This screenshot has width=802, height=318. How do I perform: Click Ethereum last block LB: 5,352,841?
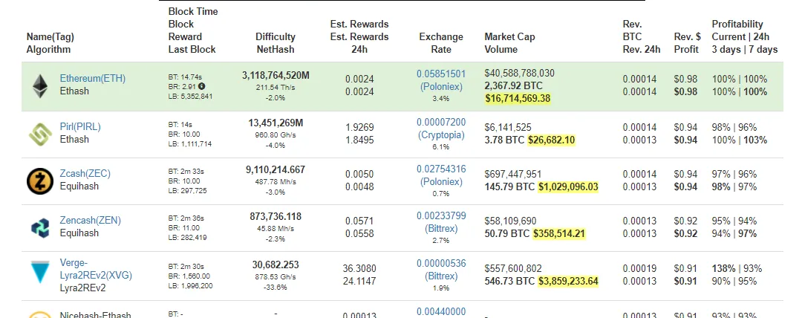[x=191, y=96]
